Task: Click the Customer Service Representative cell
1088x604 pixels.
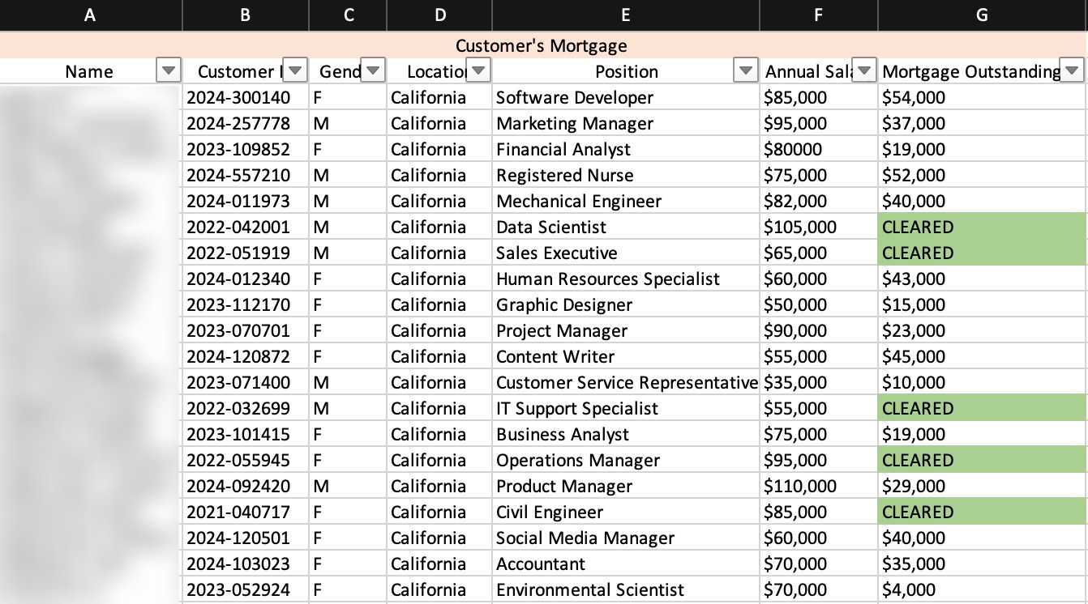Action: point(625,383)
